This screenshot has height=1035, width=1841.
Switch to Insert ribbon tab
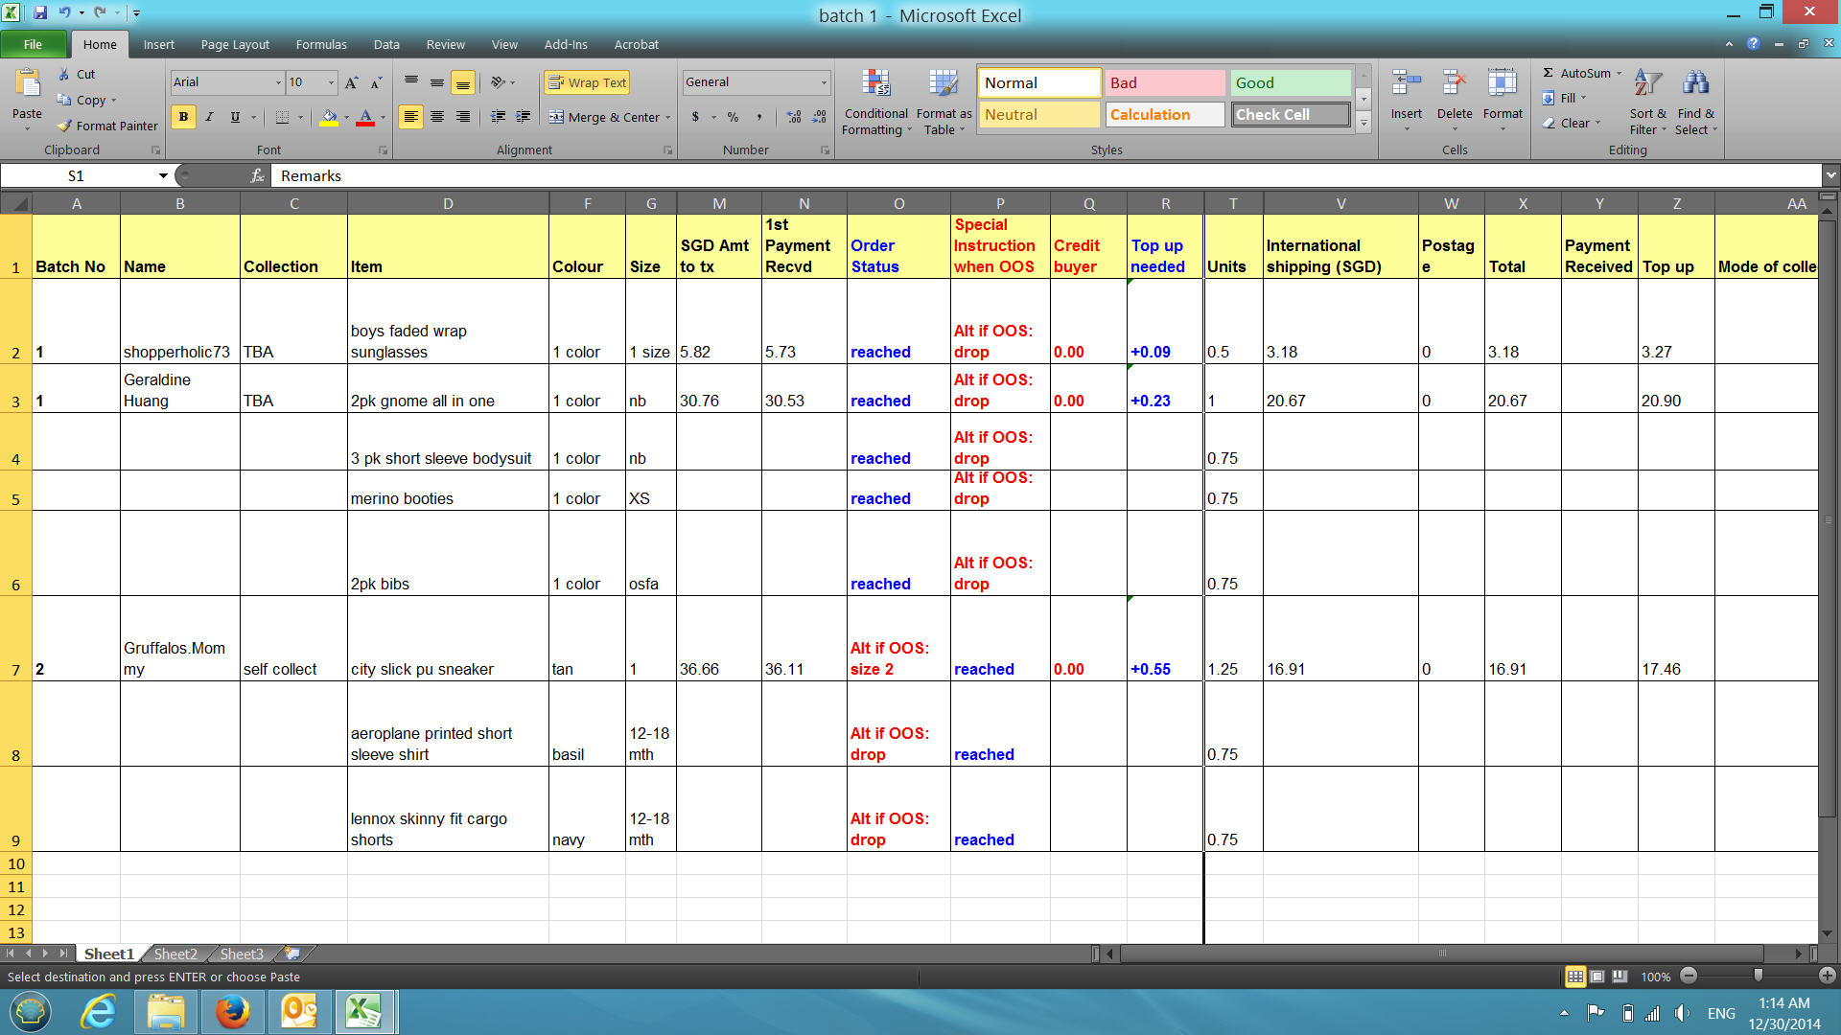158,44
